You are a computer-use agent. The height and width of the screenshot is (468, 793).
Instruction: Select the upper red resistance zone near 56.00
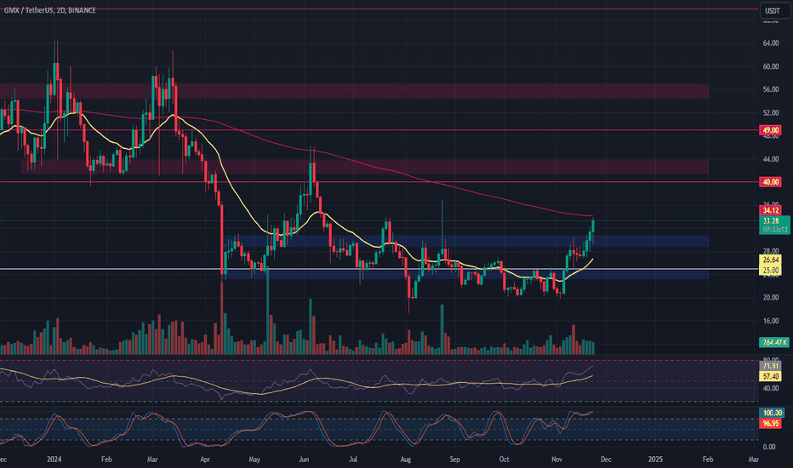tap(354, 91)
